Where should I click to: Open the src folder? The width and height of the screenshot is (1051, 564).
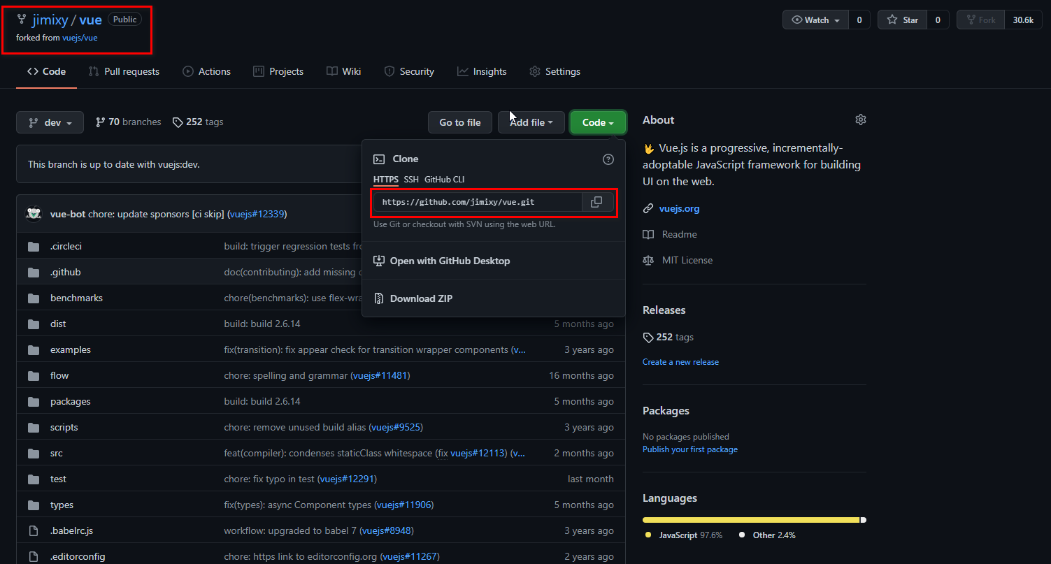[x=57, y=453]
